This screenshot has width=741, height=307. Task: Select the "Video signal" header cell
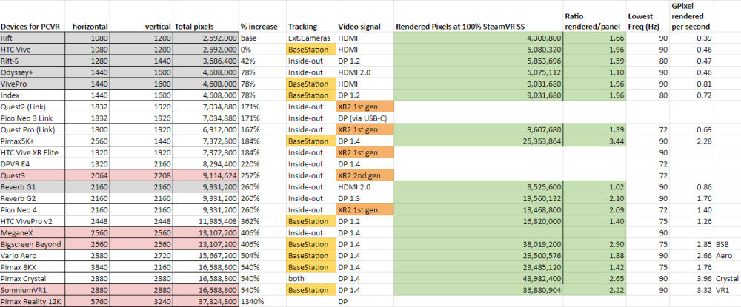coord(359,27)
